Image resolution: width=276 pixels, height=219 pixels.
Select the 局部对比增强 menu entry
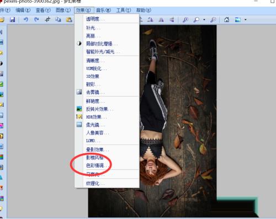(x=107, y=44)
